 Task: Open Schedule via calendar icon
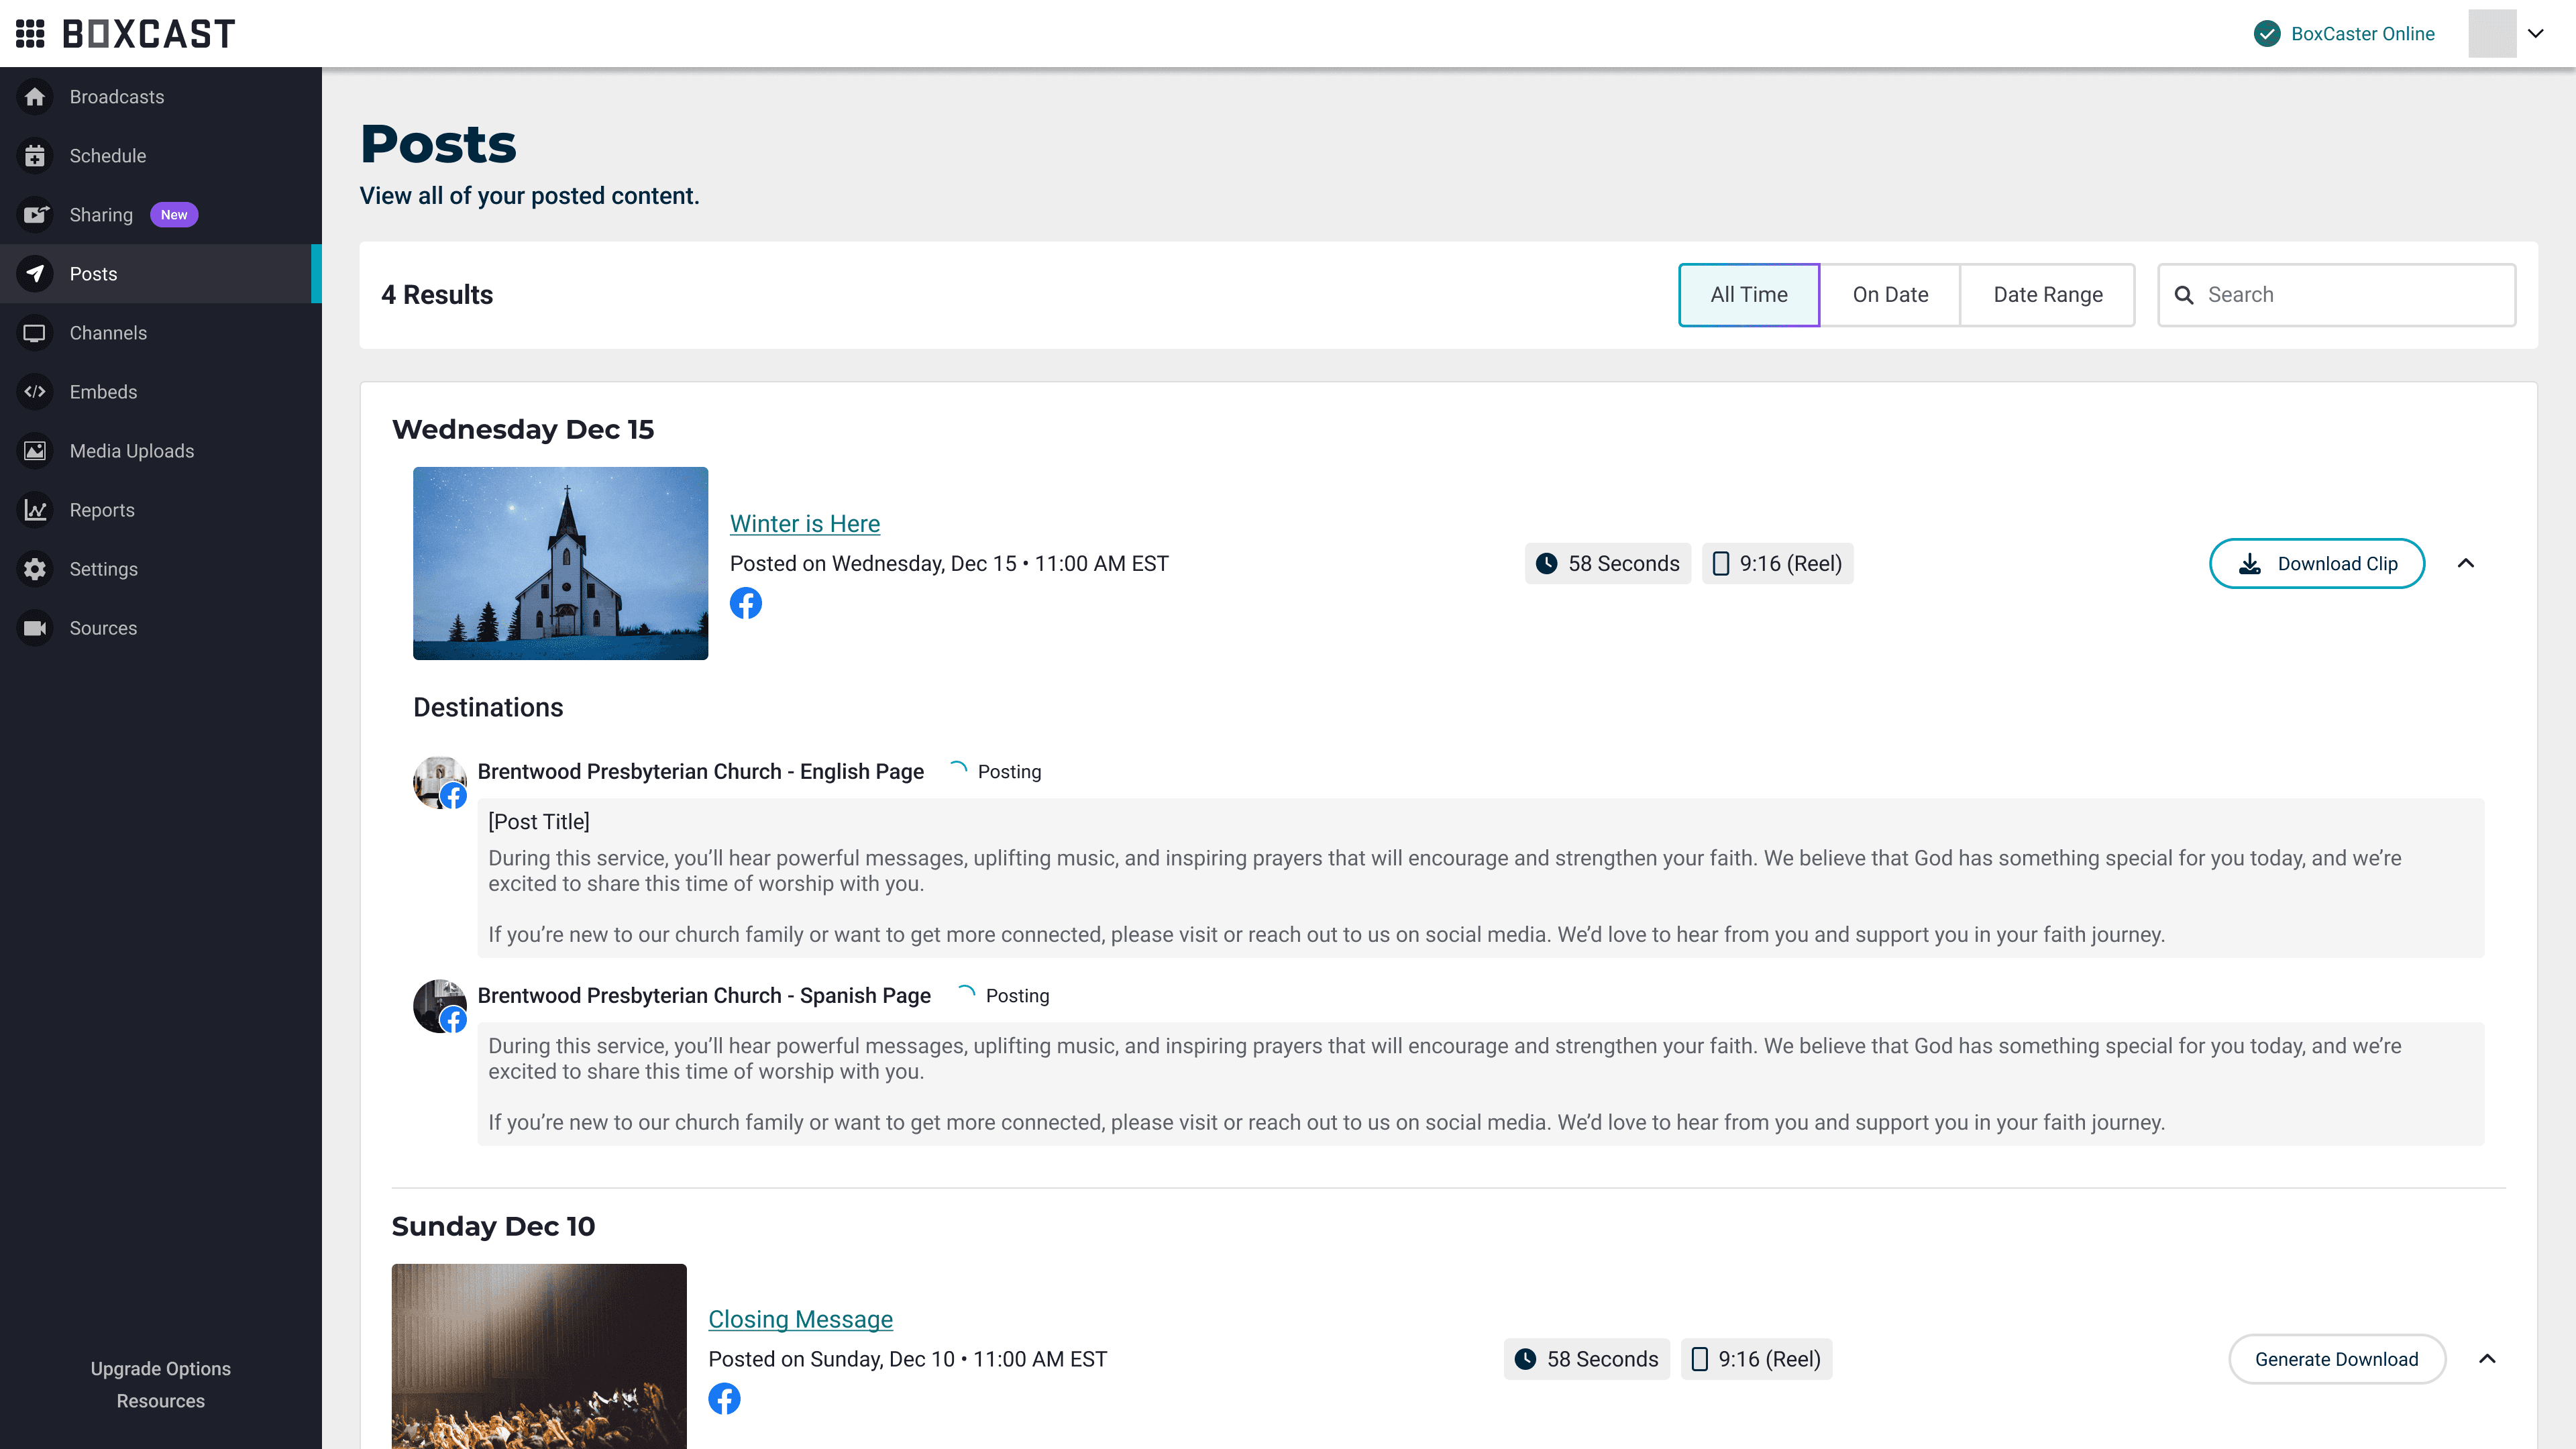coord(35,156)
